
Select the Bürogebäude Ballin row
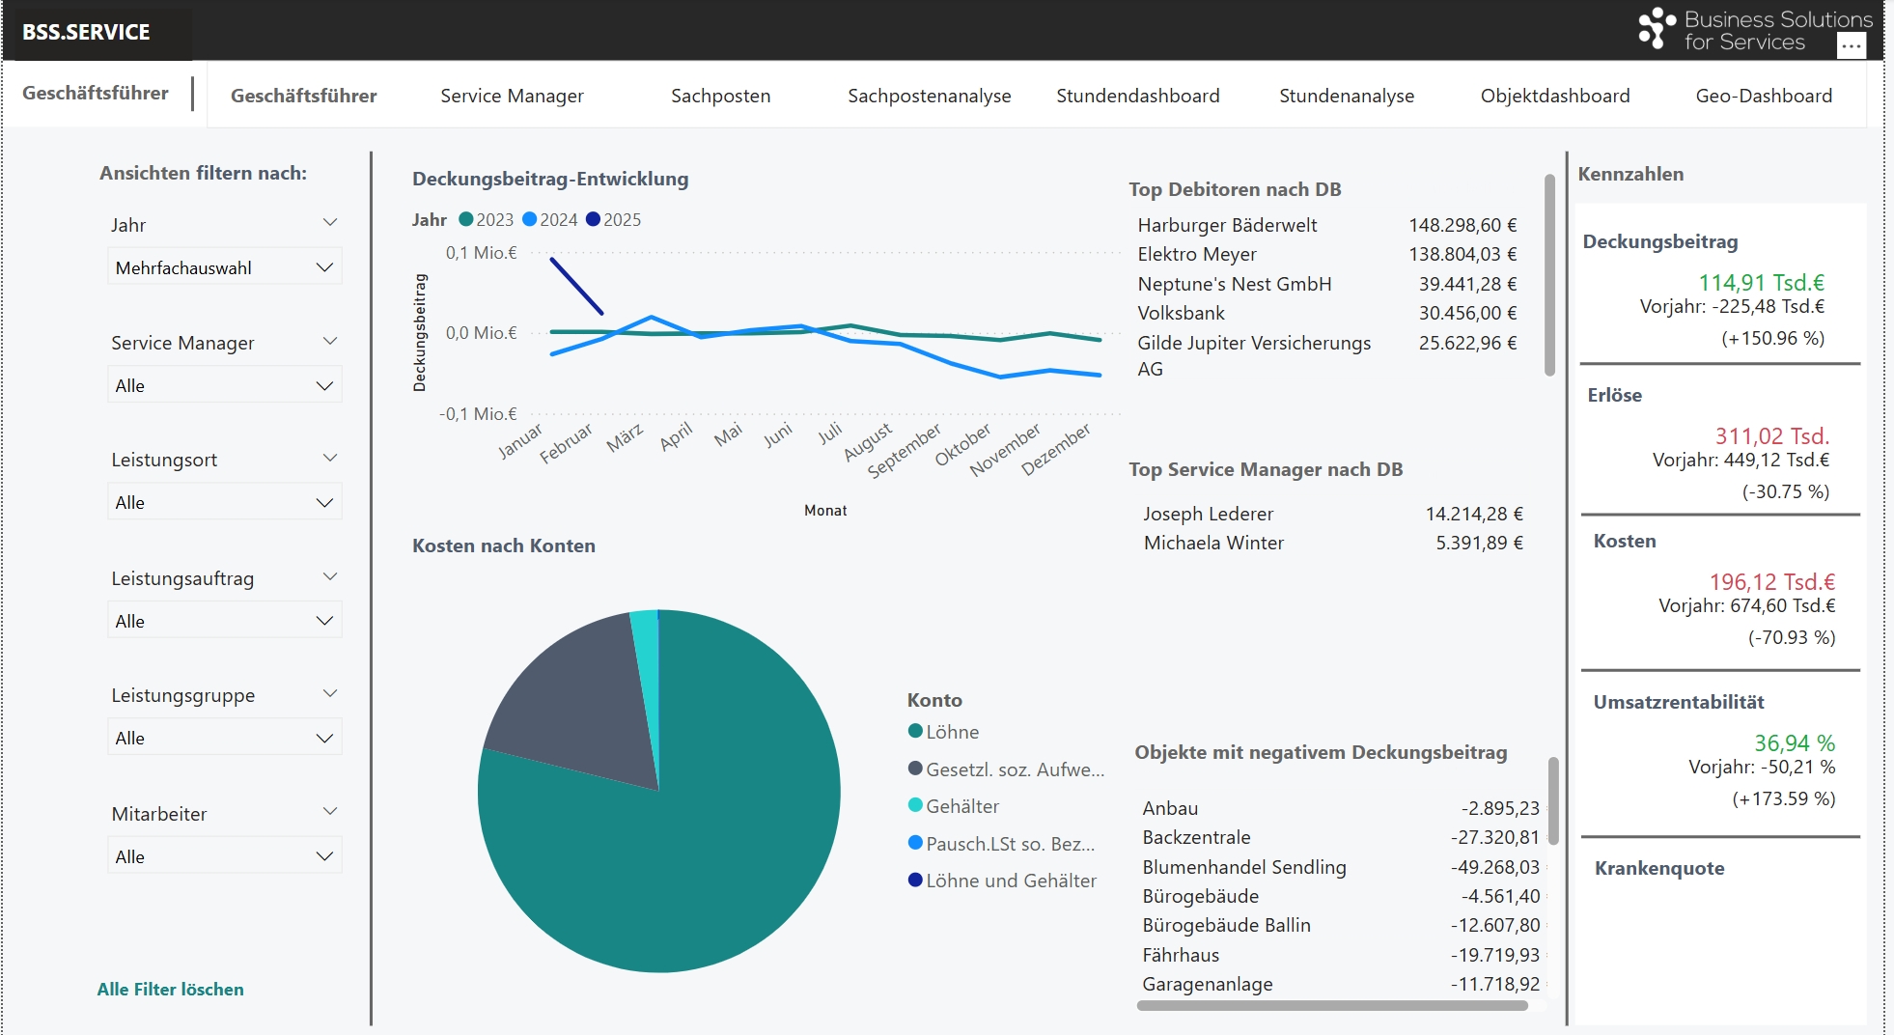pos(1341,925)
